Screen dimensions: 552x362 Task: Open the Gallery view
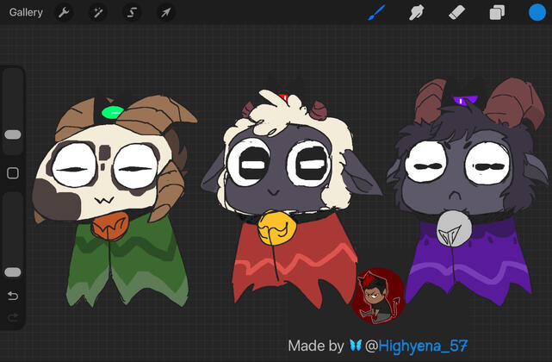coord(26,13)
